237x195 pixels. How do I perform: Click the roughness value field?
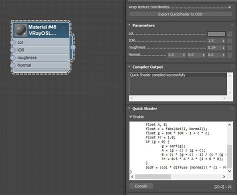pos(214,48)
